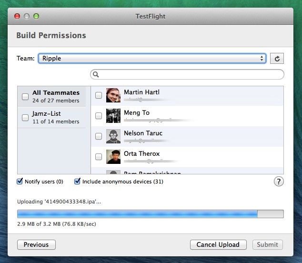Select Nelson Taruc's avatar image
This screenshot has height=263, width=302.
pos(113,136)
